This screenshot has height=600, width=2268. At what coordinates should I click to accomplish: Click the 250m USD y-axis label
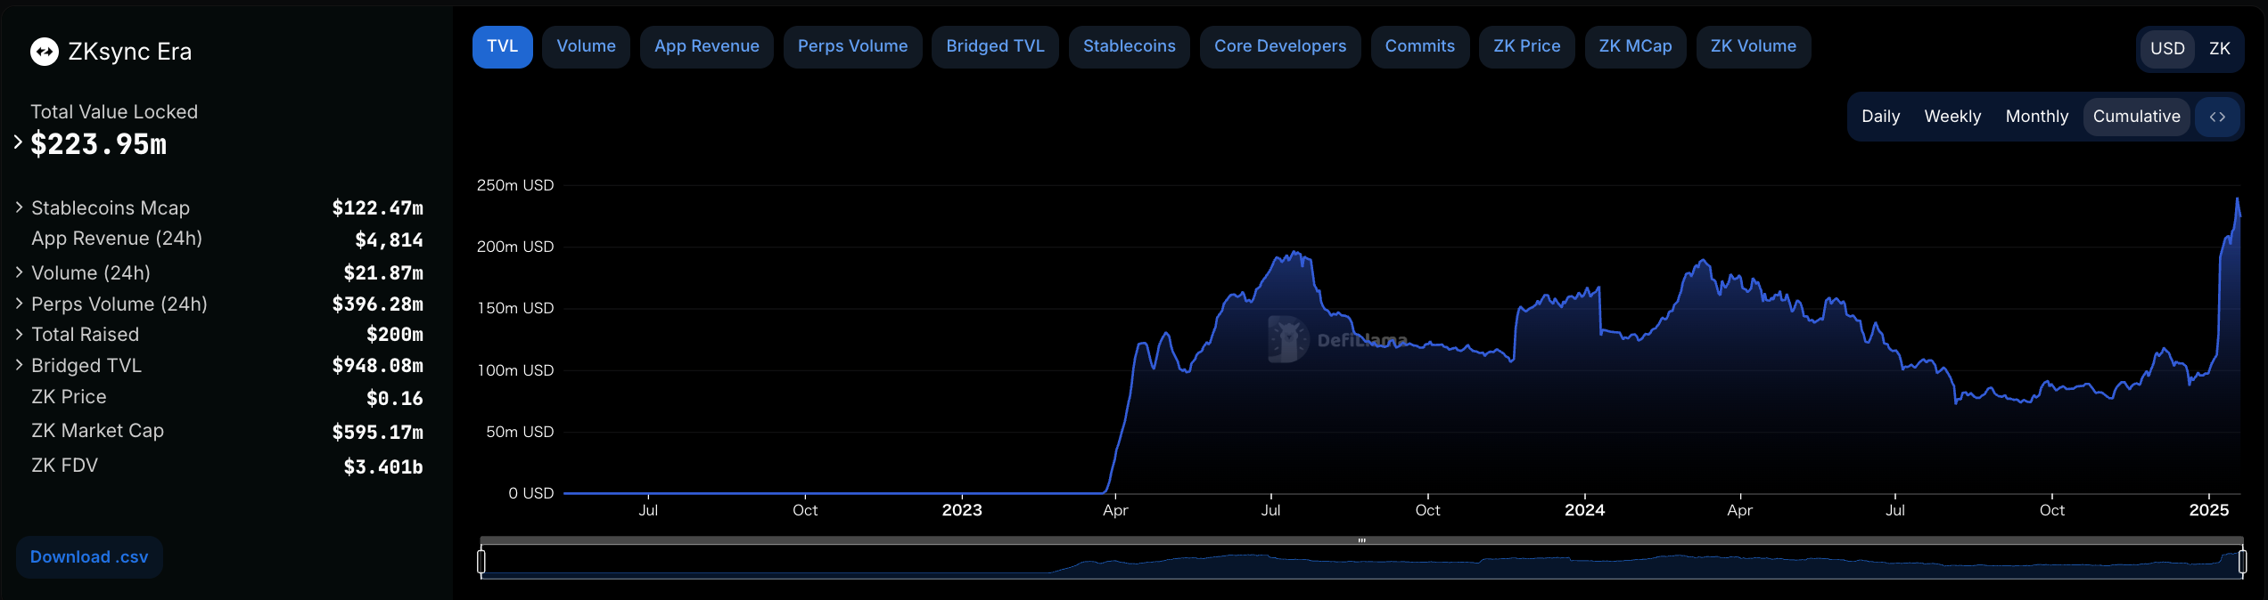click(x=515, y=185)
